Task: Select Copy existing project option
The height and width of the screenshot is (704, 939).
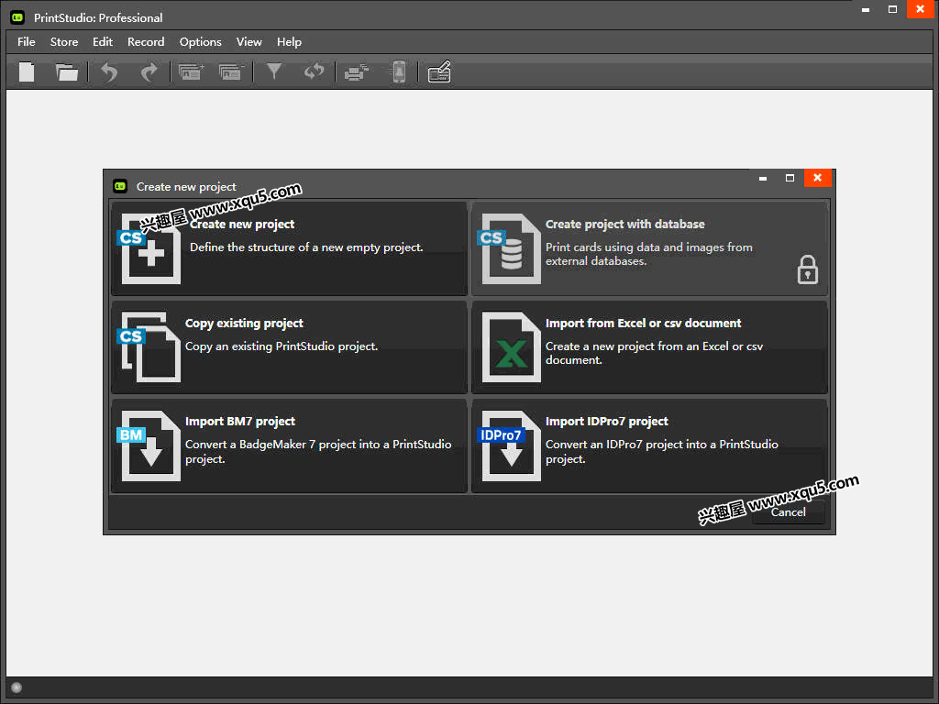Action: 289,347
